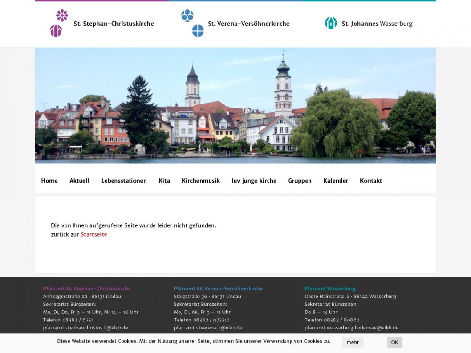Select Lebensstationen in the navigation

tap(124, 181)
